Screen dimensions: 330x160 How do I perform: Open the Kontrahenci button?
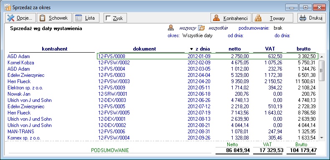(231, 18)
